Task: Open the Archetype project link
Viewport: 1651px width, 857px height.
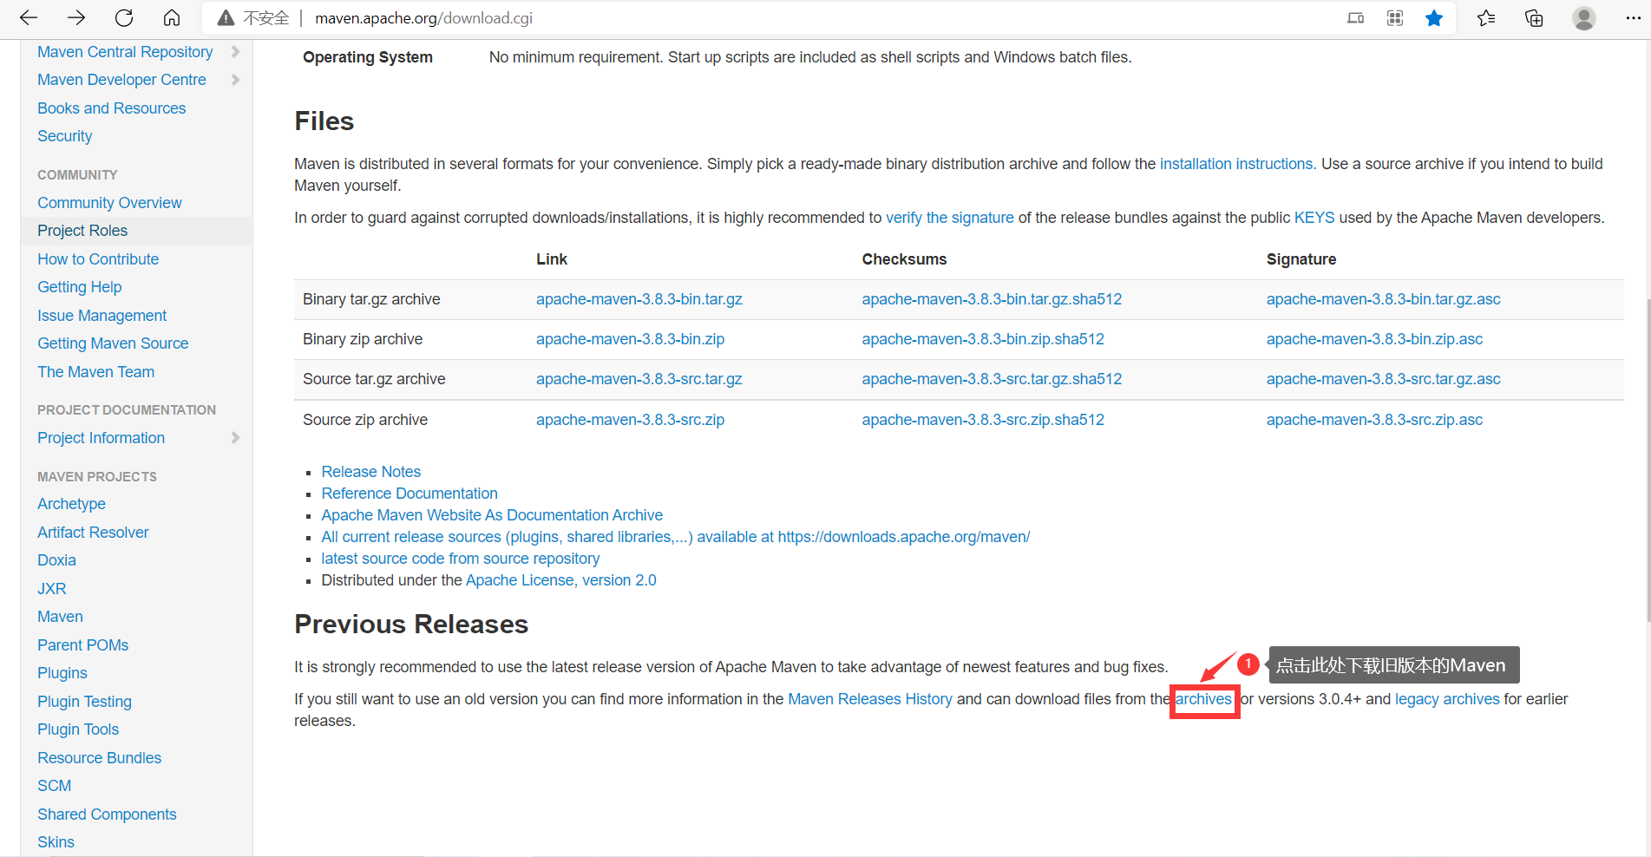Action: (71, 504)
